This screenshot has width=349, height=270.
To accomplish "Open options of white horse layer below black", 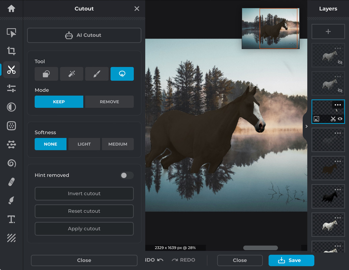I will pyautogui.click(x=338, y=218).
